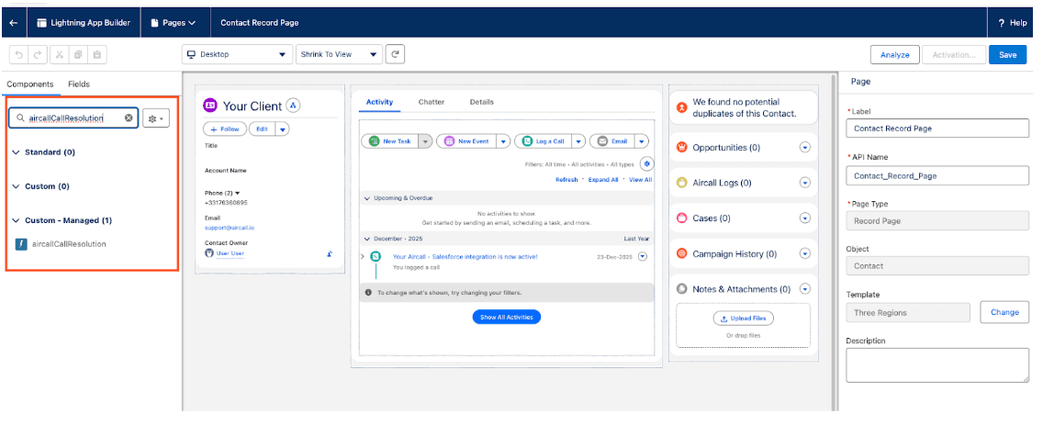
Task: Click the back arrow in the header
Action: pyautogui.click(x=13, y=22)
